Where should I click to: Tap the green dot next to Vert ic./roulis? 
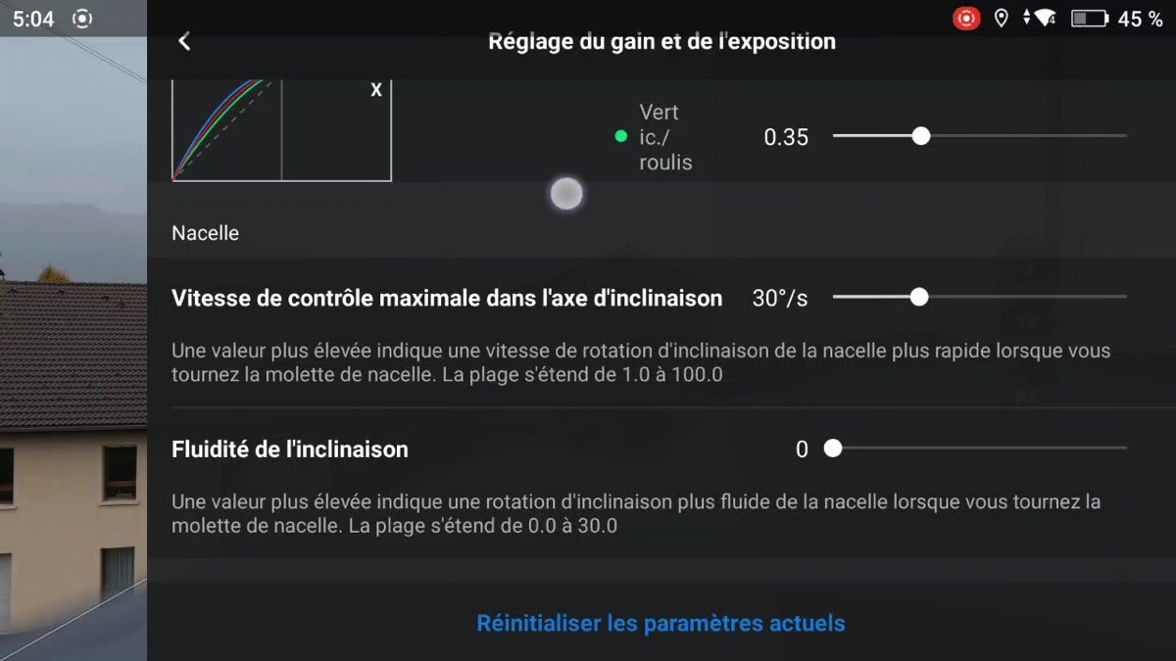click(620, 137)
